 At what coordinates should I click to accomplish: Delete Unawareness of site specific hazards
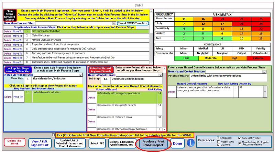point(91,109)
